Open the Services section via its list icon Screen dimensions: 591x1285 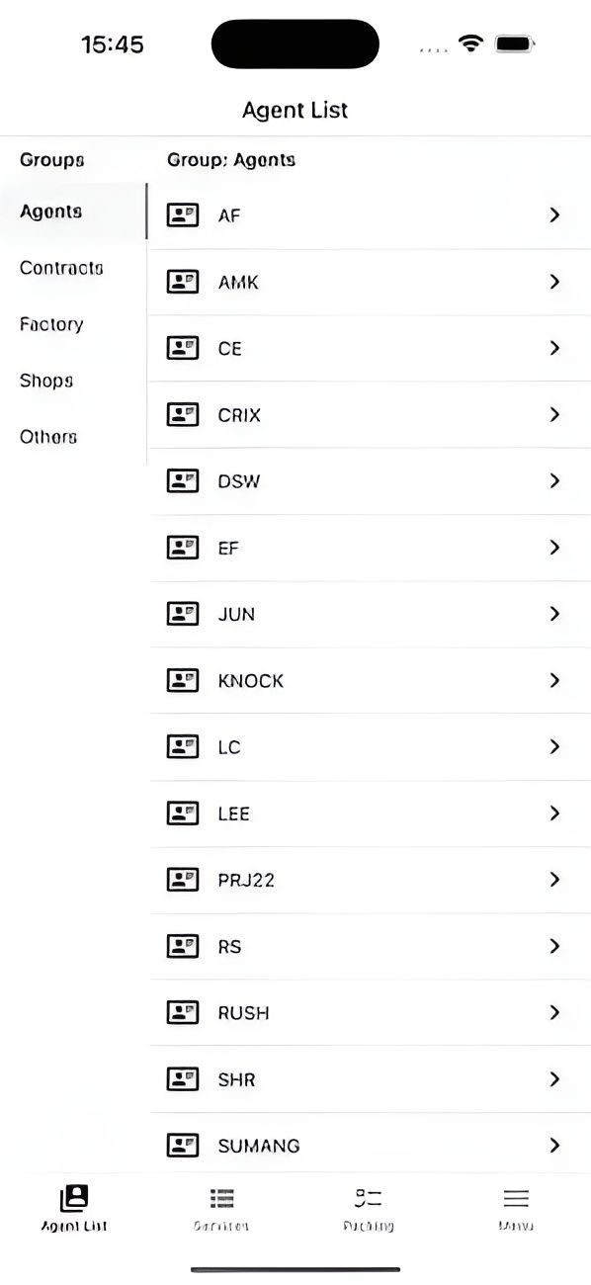tap(221, 1199)
